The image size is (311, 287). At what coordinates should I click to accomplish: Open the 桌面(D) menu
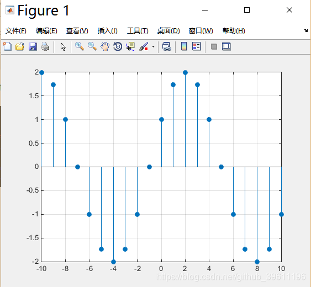pos(168,31)
